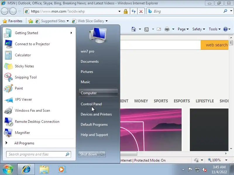Open win7 pro user folder

98,51
